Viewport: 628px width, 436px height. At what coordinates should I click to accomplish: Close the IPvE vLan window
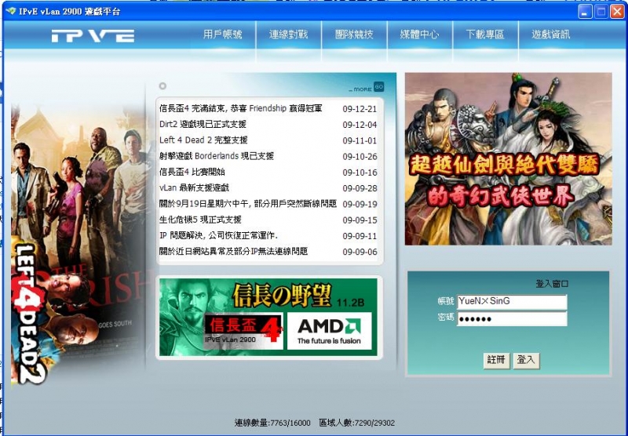(x=617, y=12)
